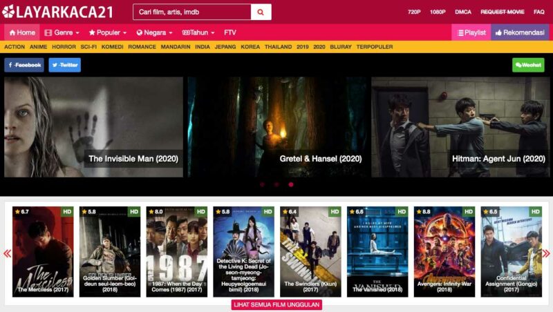This screenshot has height=312, width=553.
Task: Open Detective K: Secret of Living Dead poster
Action: pyautogui.click(x=244, y=251)
